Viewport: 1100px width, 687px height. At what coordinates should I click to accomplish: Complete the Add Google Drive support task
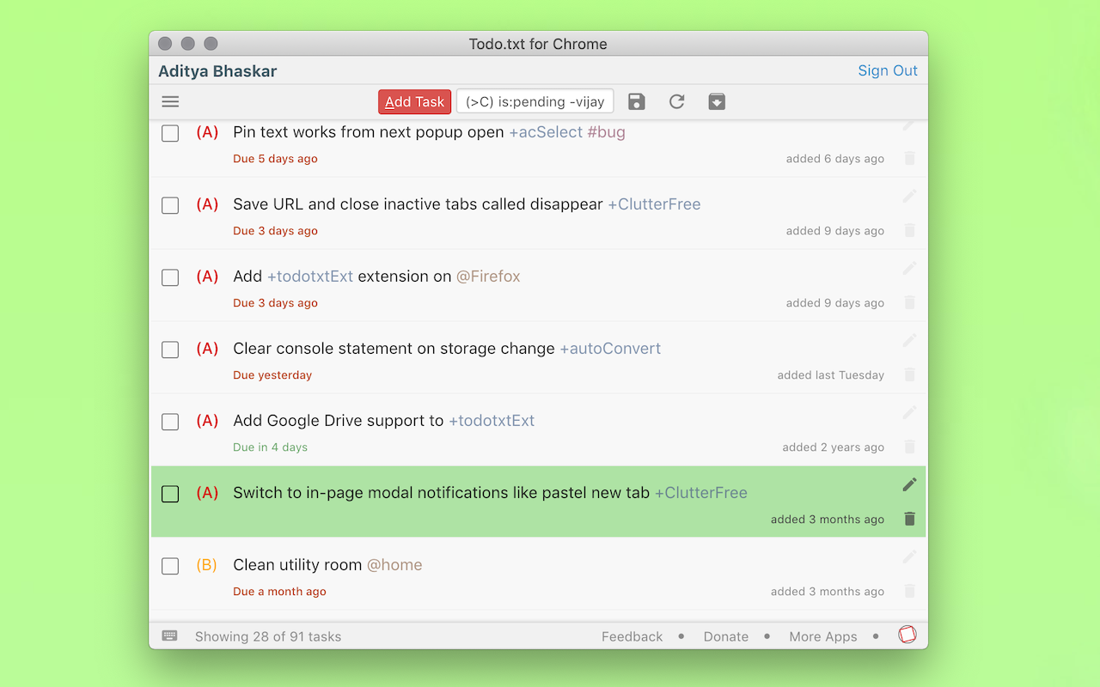169,422
